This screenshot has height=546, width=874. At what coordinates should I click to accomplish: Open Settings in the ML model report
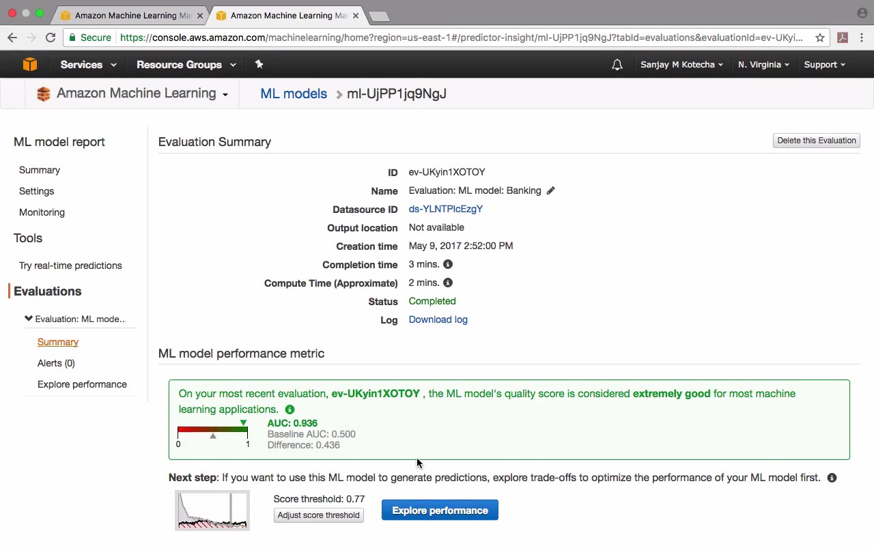click(x=36, y=191)
